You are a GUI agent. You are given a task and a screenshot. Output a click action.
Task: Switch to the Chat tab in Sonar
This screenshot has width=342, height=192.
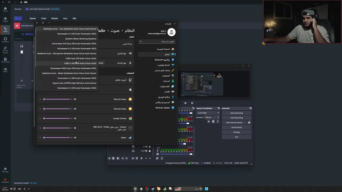pos(44,18)
